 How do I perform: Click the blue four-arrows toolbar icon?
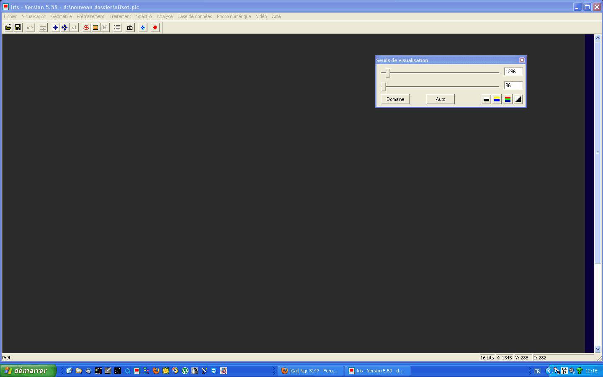click(64, 28)
